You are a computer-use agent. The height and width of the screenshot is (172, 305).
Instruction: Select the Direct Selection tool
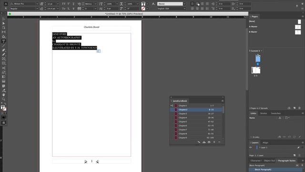click(3, 23)
